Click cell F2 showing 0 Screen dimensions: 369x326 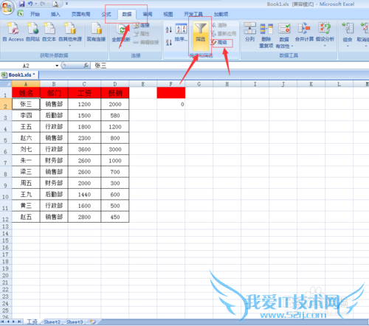[x=171, y=104]
